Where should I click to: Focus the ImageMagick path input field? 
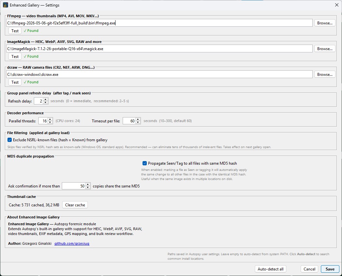click(x=159, y=48)
